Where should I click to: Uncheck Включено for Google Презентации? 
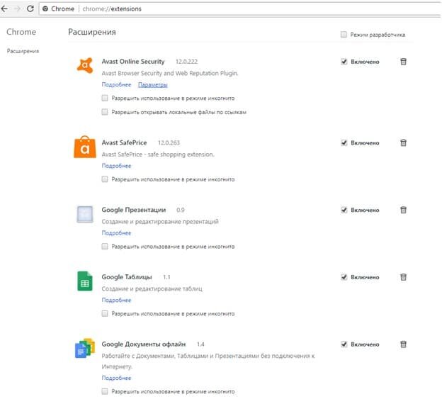344,210
